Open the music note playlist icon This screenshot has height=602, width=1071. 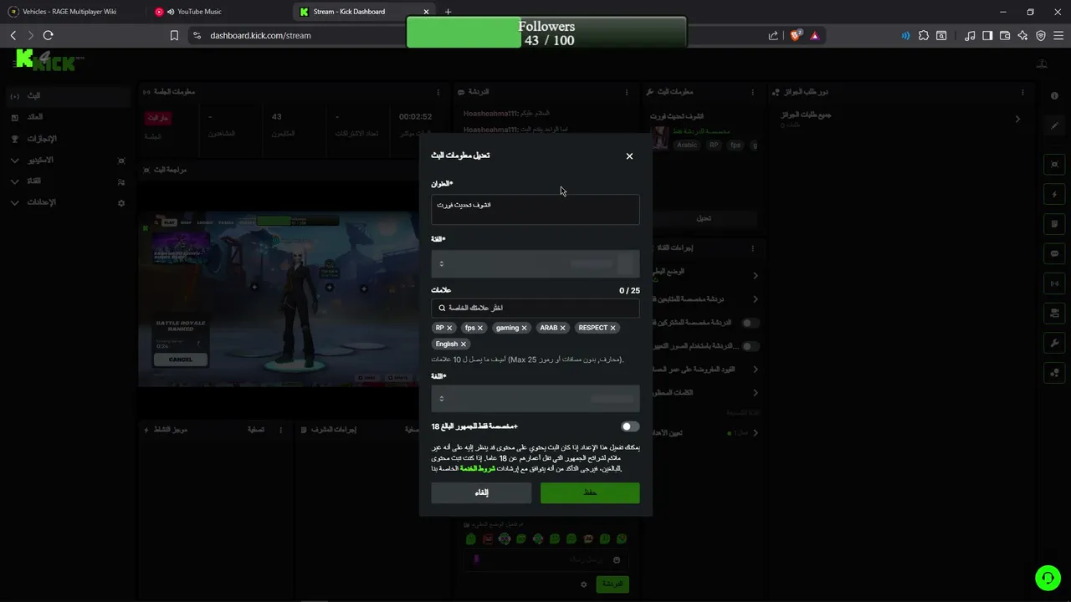(x=970, y=35)
